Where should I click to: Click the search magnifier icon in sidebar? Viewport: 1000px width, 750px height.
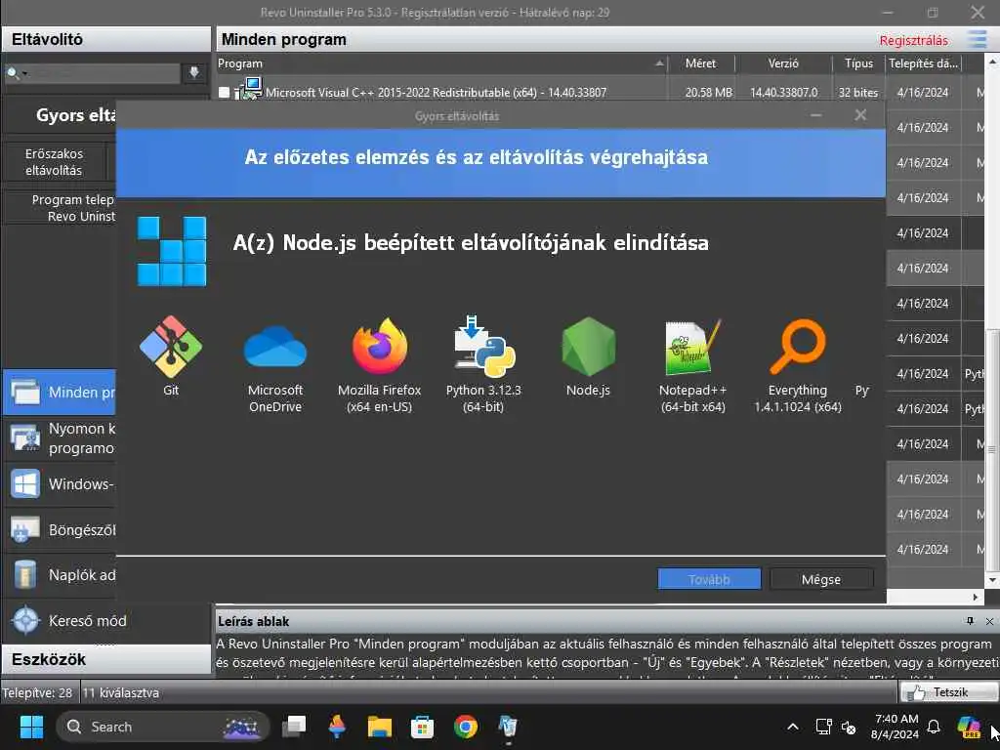coord(13,73)
